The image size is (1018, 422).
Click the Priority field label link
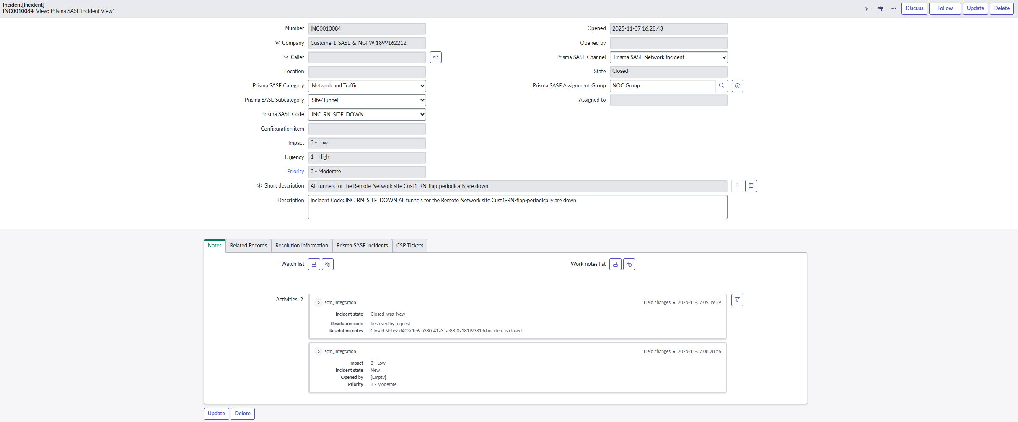pyautogui.click(x=295, y=172)
